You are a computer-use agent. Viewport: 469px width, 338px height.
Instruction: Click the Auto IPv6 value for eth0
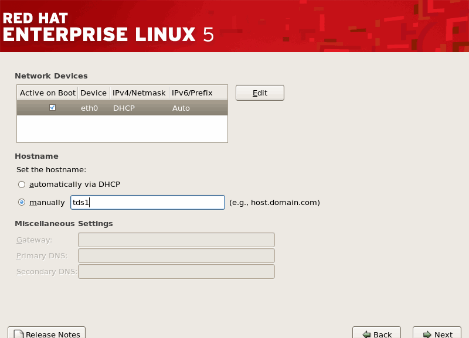pyautogui.click(x=181, y=108)
